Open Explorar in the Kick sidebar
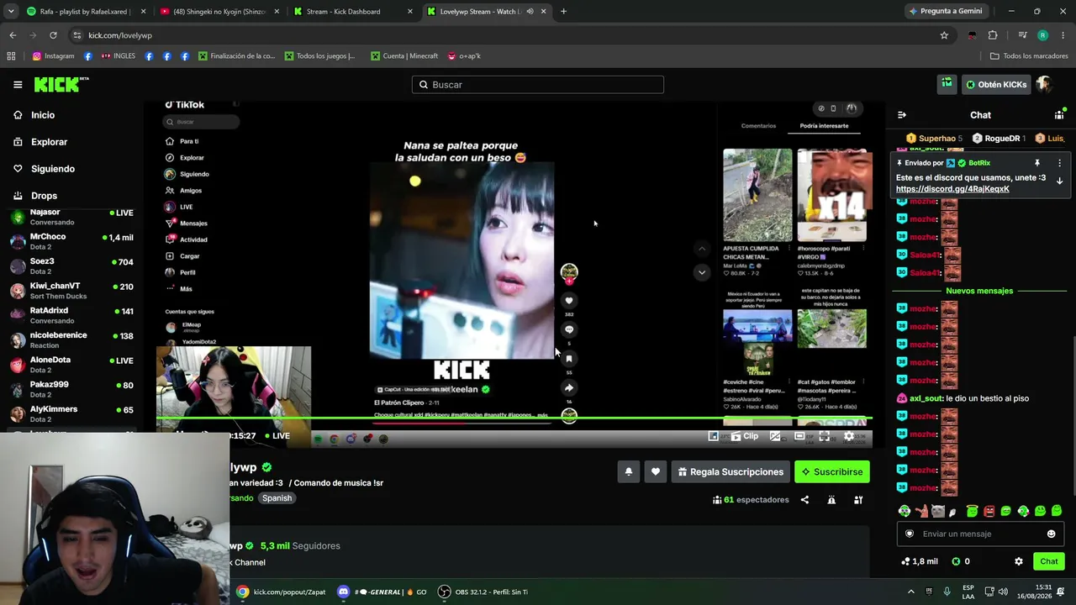Image resolution: width=1076 pixels, height=605 pixels. (49, 142)
